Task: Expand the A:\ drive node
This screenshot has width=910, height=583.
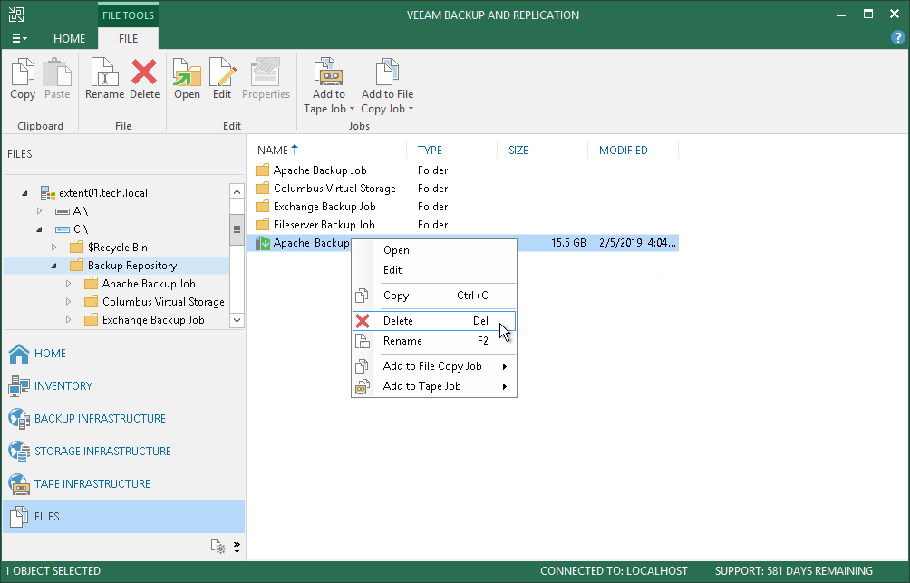Action: tap(40, 210)
